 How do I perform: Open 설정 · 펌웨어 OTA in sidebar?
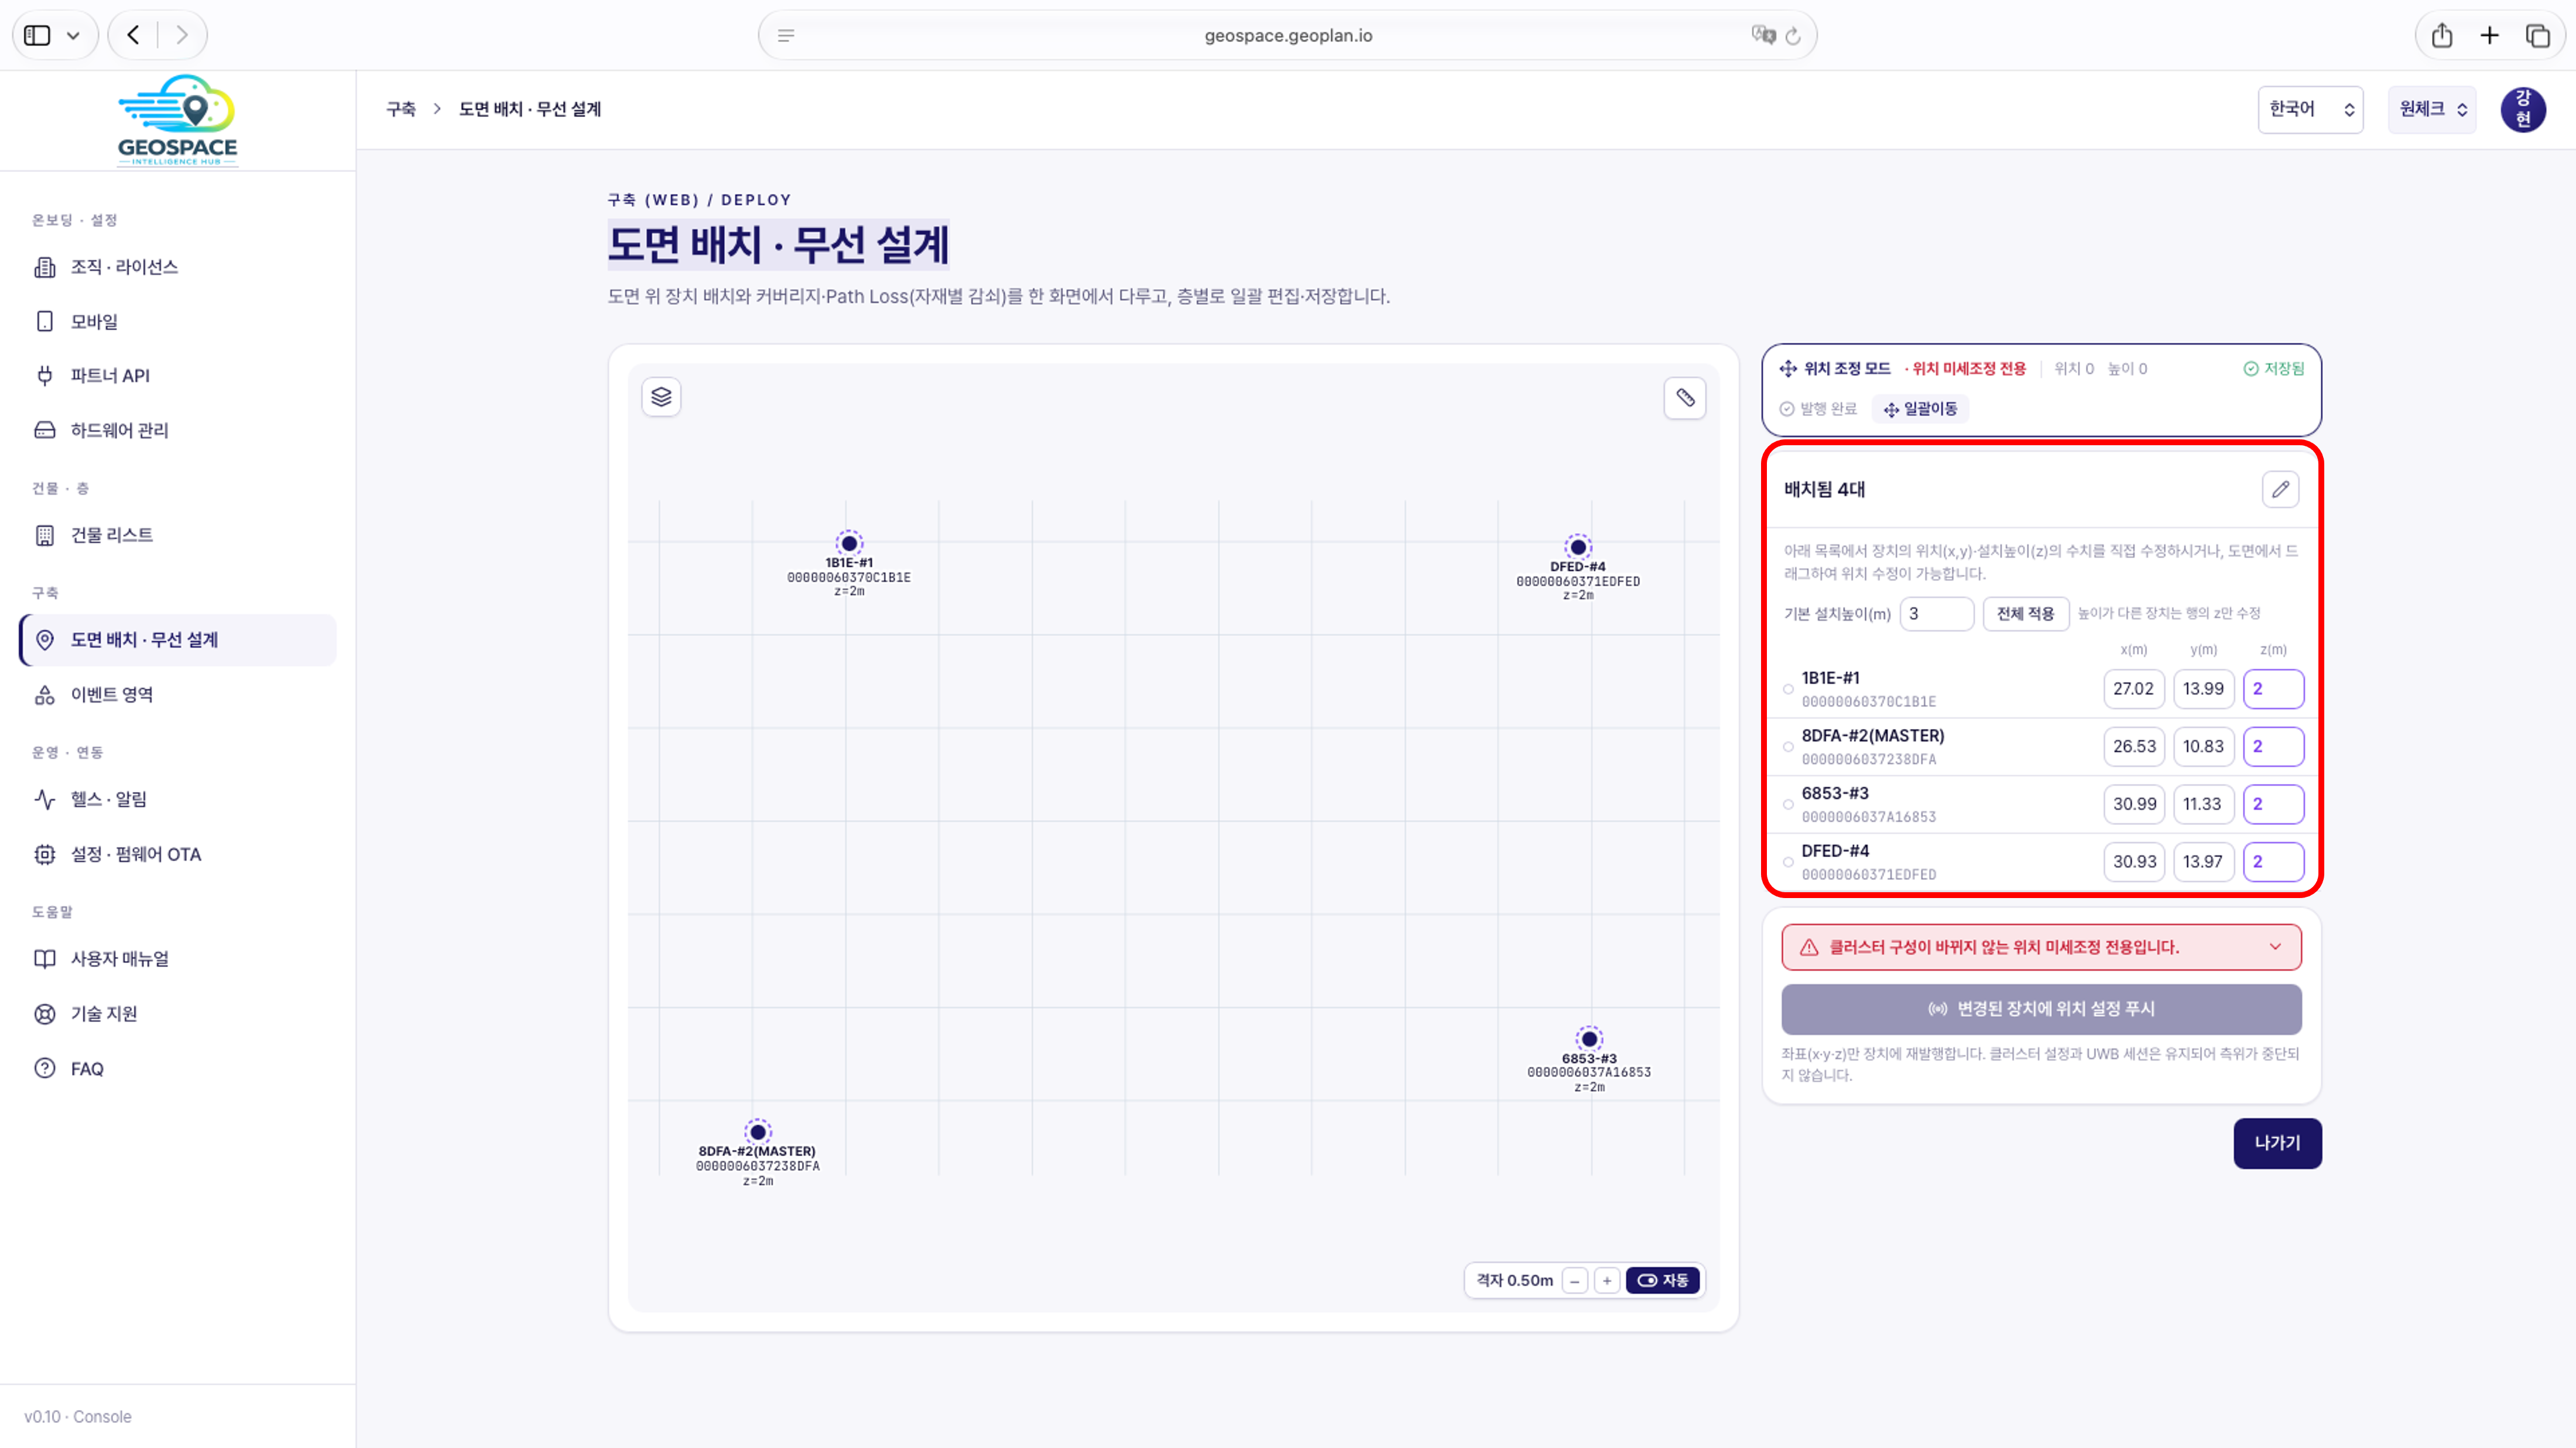point(178,854)
